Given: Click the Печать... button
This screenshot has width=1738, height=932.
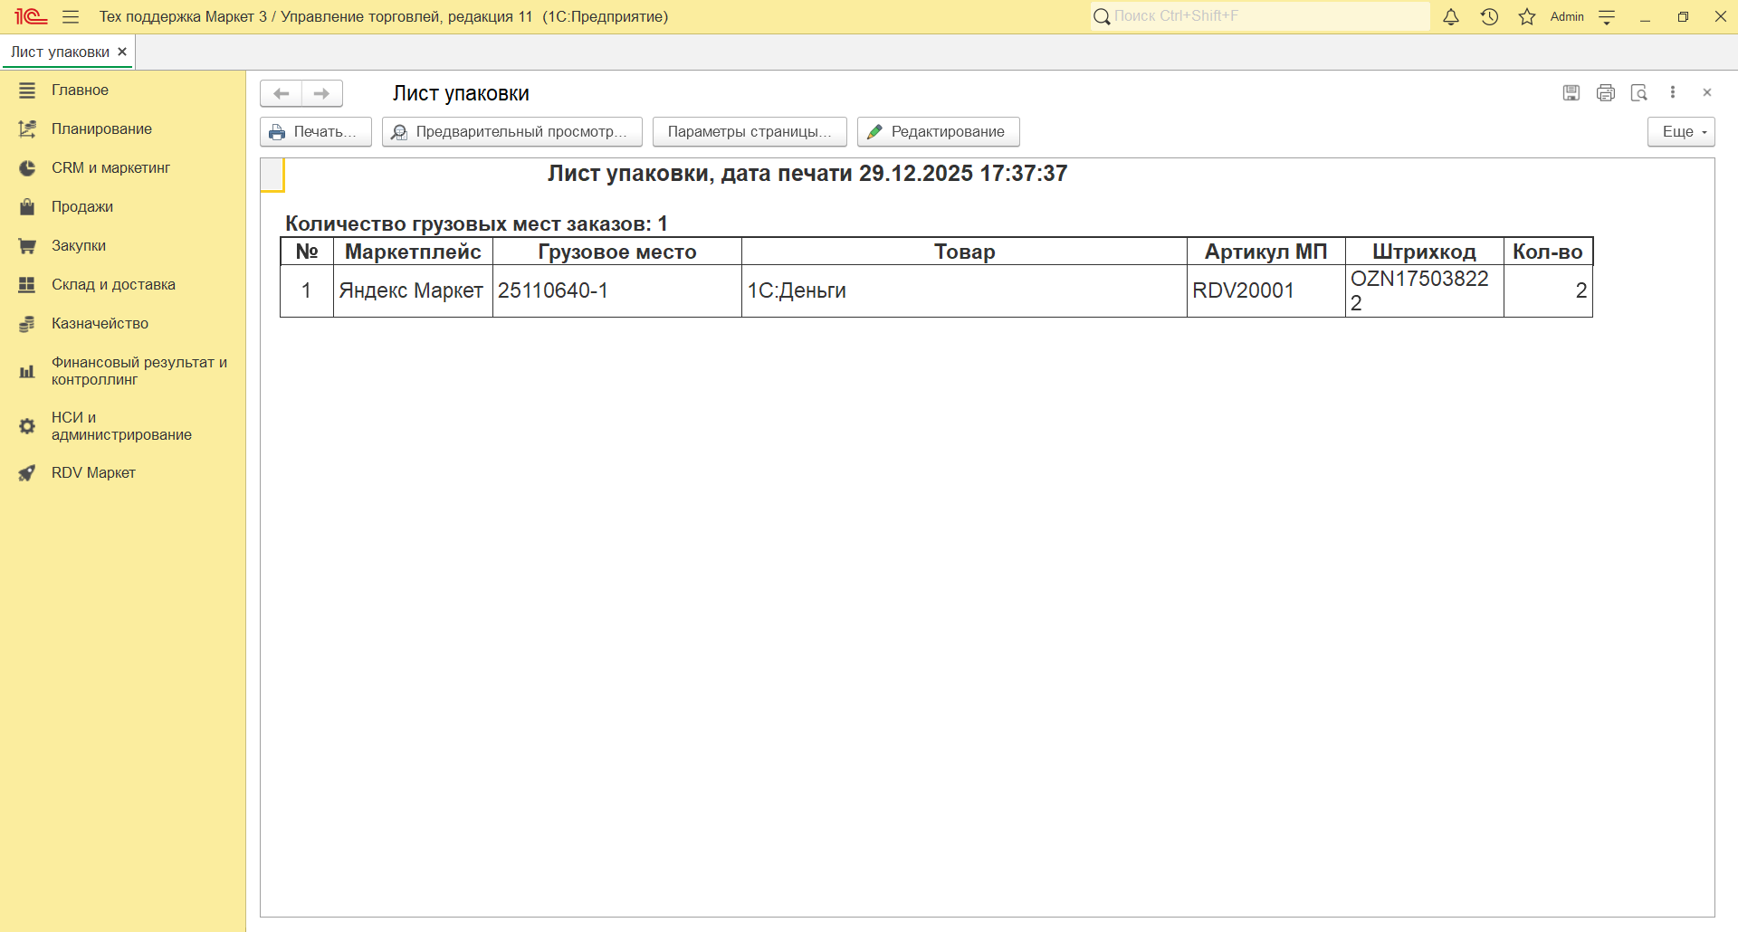Looking at the screenshot, I should (x=316, y=132).
